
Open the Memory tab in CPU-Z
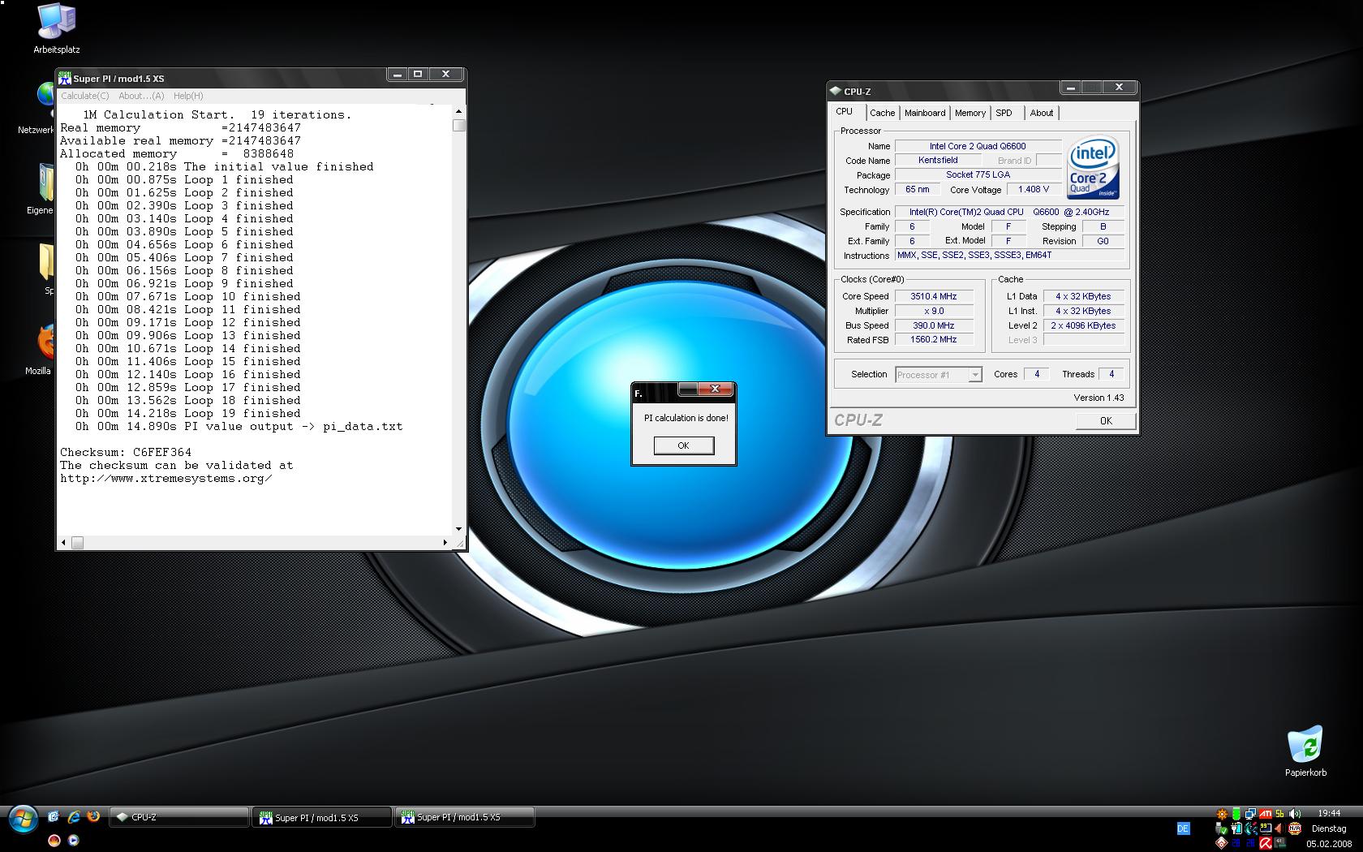(970, 113)
